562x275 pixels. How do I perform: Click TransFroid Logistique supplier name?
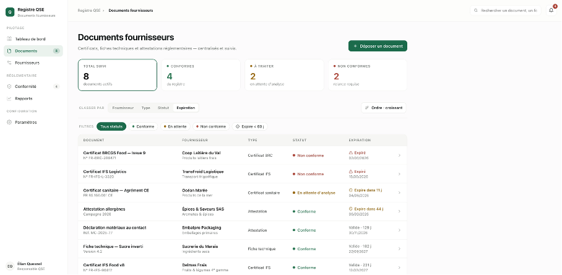pyautogui.click(x=202, y=172)
